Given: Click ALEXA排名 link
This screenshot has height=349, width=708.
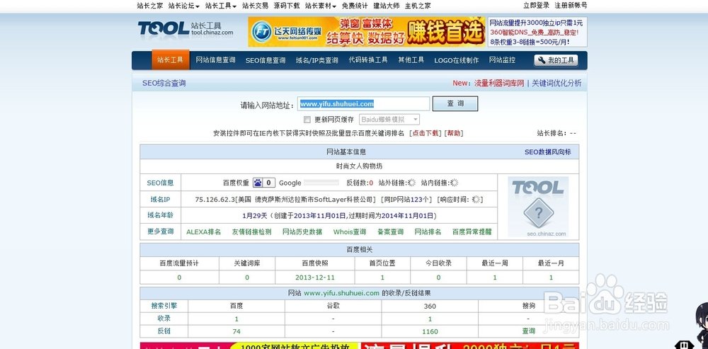Looking at the screenshot, I should click(204, 231).
